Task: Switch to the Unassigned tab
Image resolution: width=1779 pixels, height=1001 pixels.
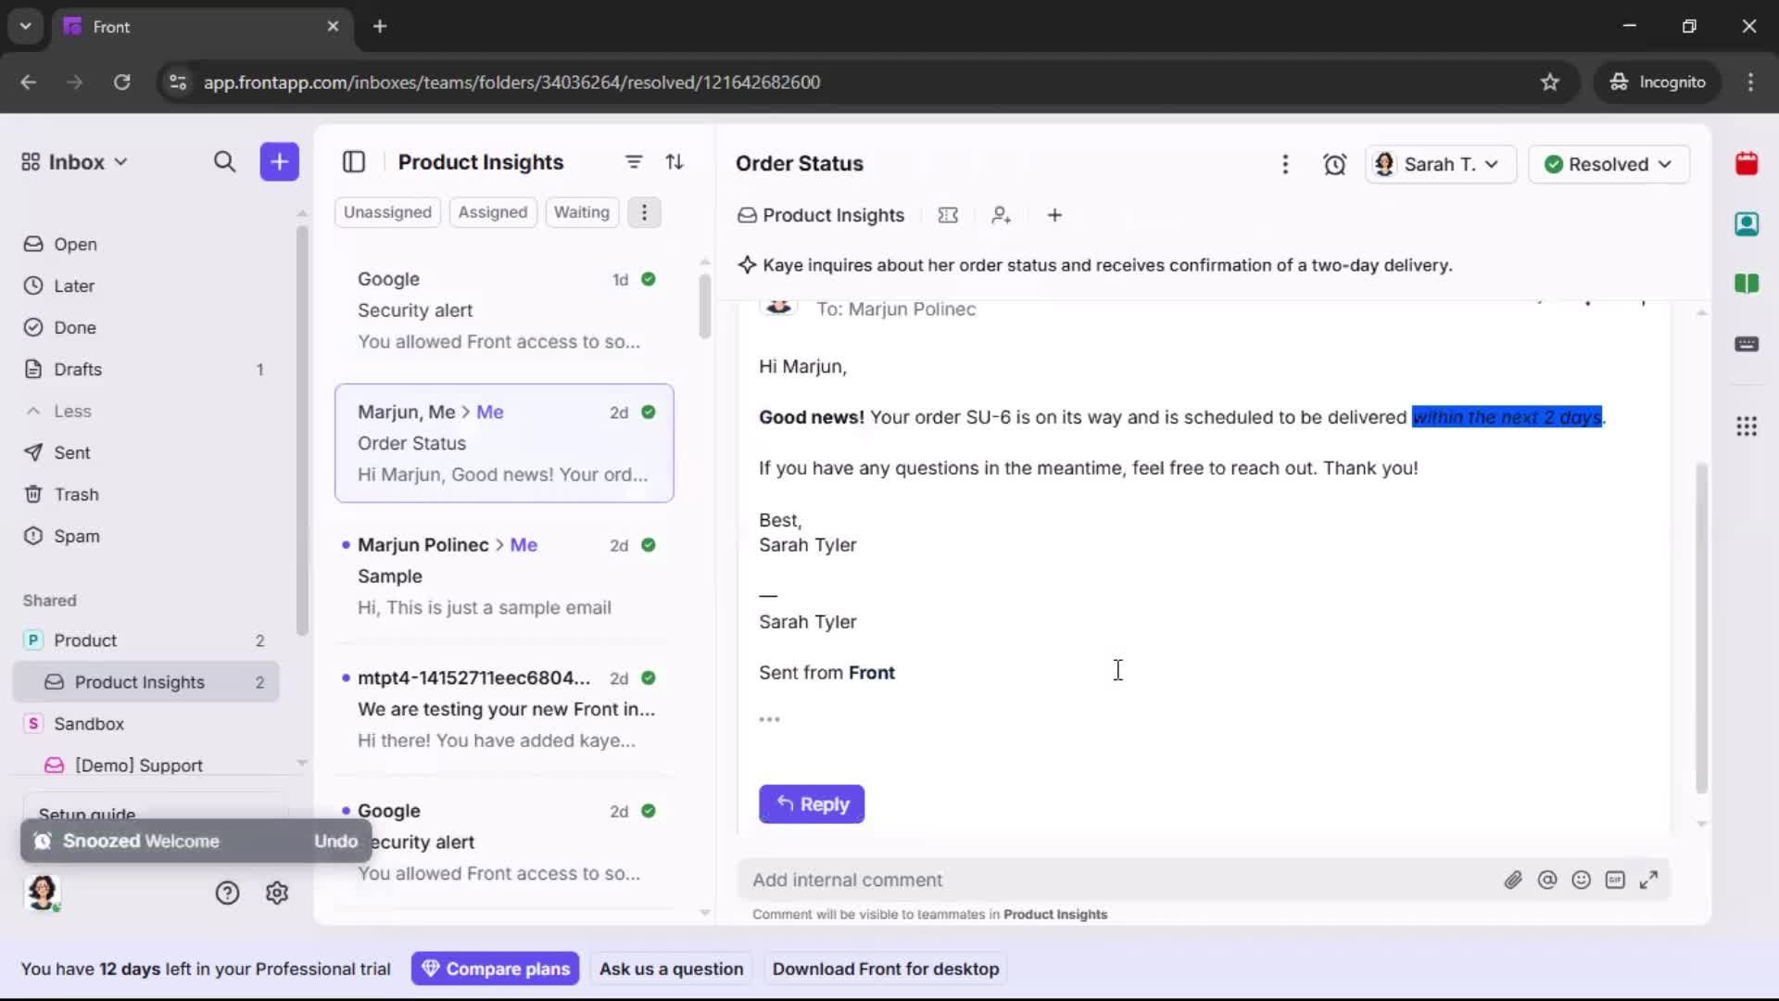Action: (x=387, y=212)
